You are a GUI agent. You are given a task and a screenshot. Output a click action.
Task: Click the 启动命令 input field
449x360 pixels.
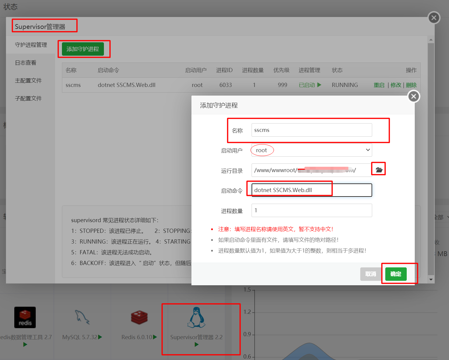click(312, 190)
